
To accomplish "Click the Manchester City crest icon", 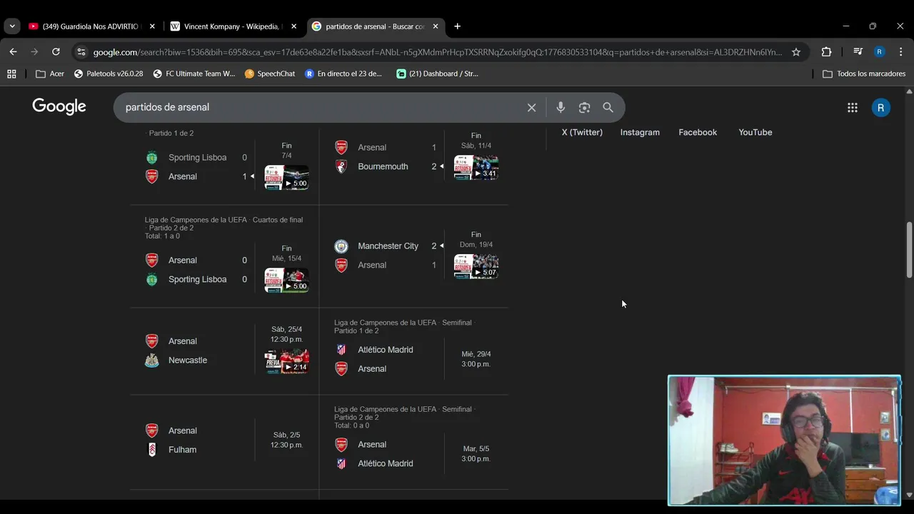I will click(341, 246).
